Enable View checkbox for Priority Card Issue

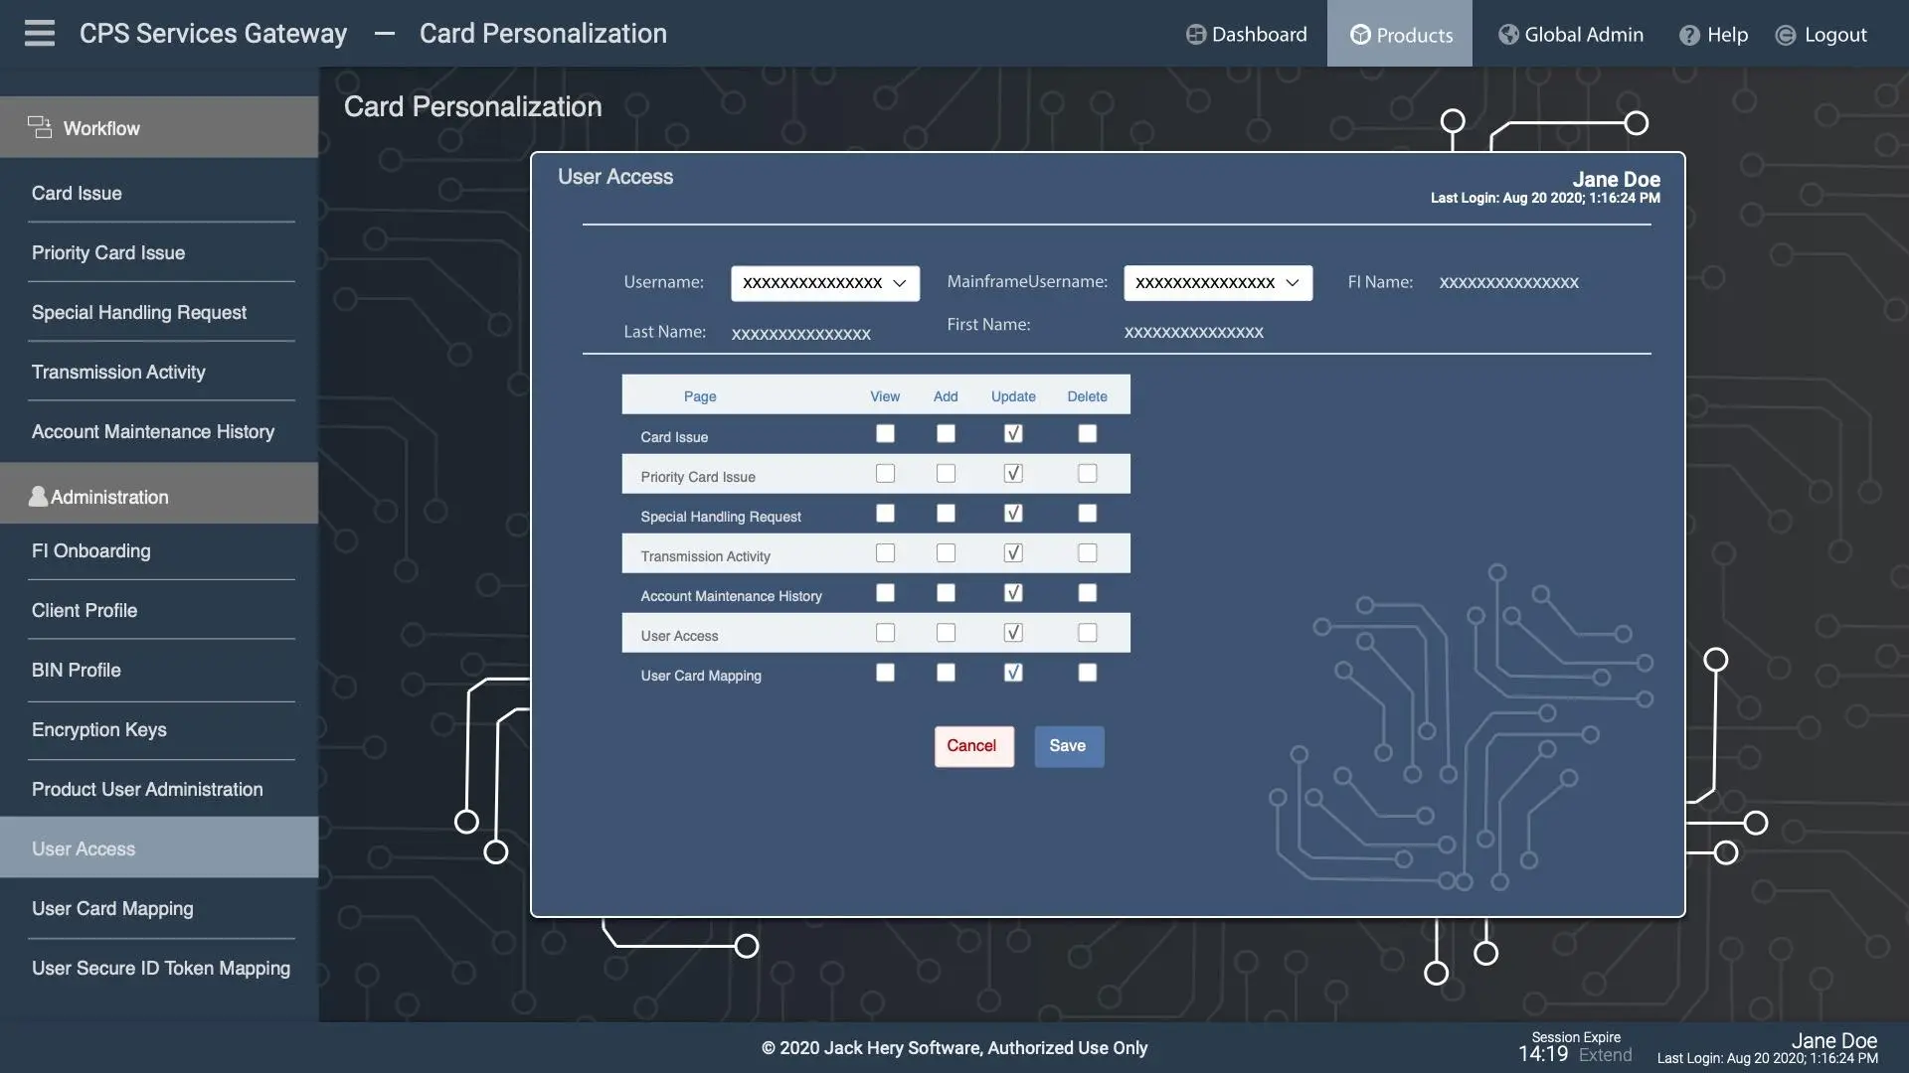click(885, 474)
